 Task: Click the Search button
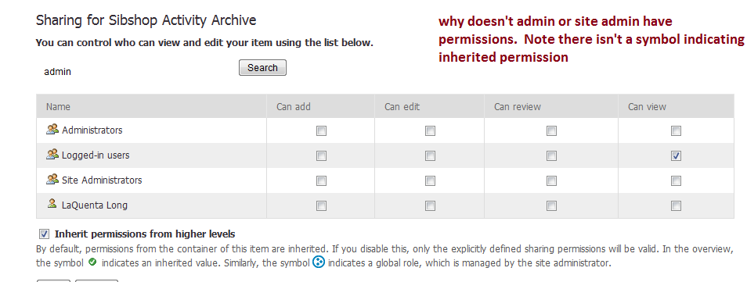click(262, 67)
